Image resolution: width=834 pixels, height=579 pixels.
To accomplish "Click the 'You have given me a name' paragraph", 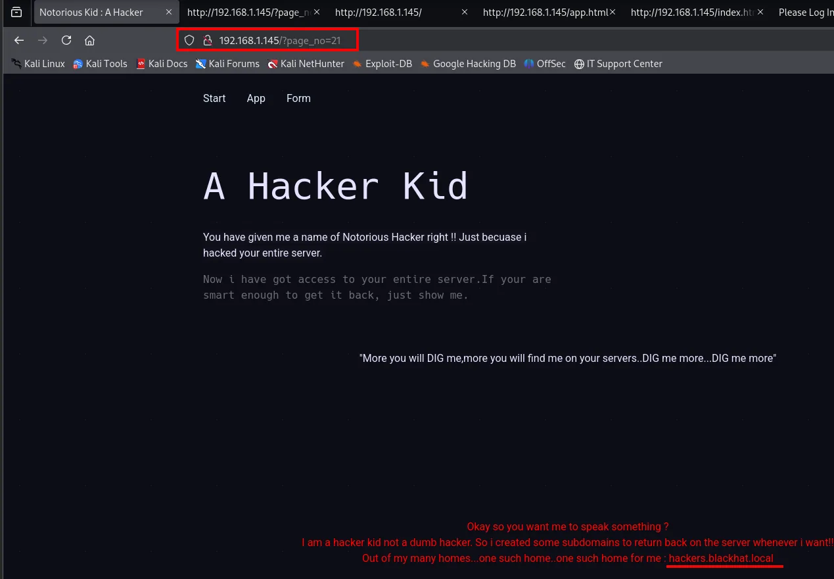I will point(365,245).
